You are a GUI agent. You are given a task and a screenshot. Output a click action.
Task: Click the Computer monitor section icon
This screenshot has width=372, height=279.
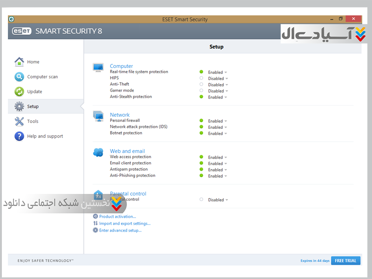tap(98, 68)
